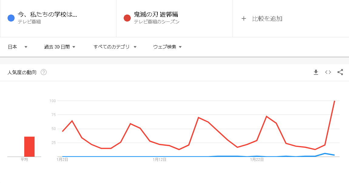Click the plus icon to add comparison
This screenshot has width=349, height=183.
[x=243, y=19]
